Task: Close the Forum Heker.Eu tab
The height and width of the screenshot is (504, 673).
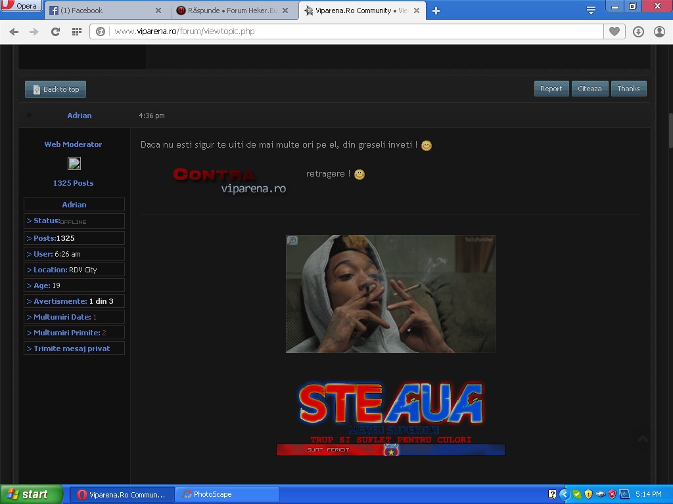Action: pyautogui.click(x=285, y=10)
